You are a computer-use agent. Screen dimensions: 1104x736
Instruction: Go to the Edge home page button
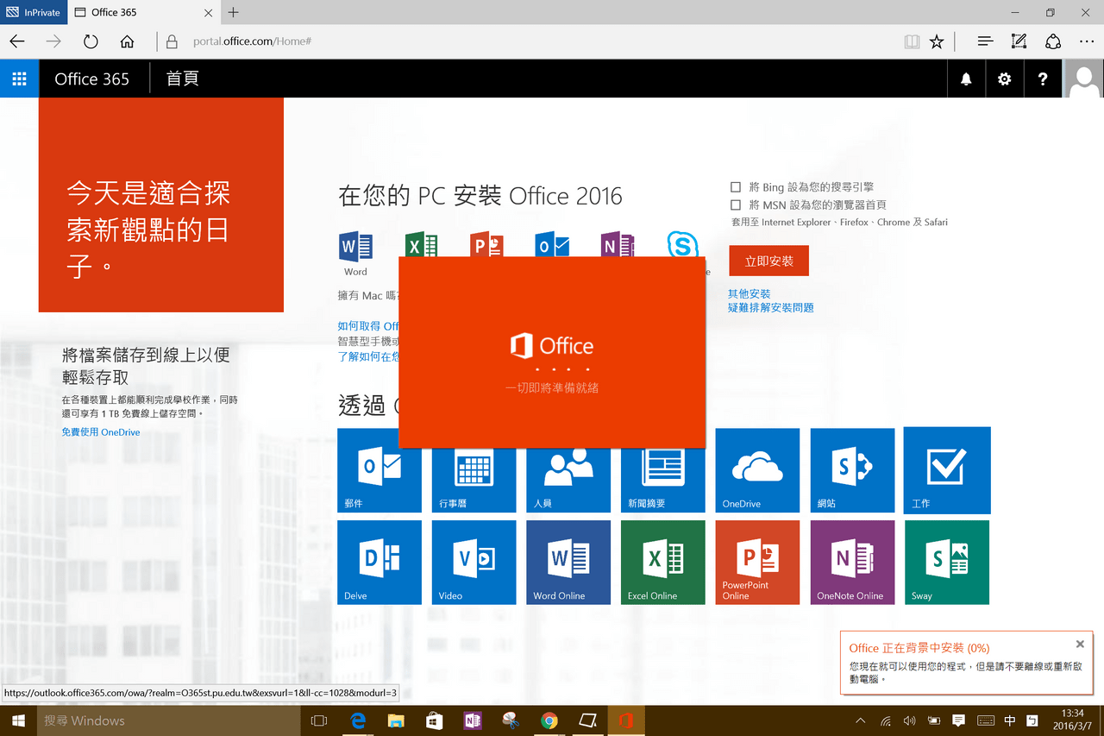point(127,41)
